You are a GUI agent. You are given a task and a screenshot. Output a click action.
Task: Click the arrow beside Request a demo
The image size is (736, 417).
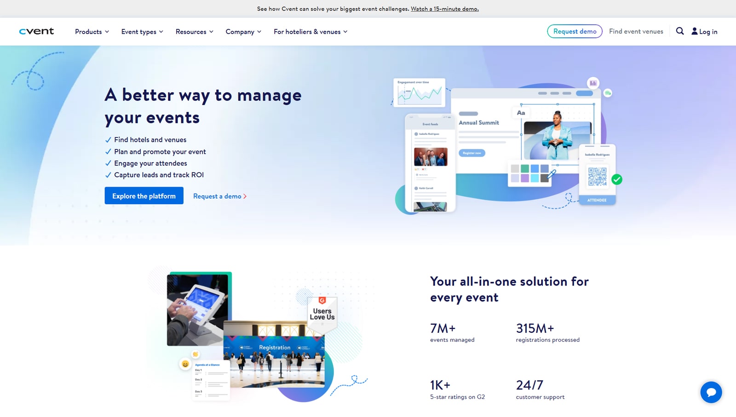(x=245, y=196)
